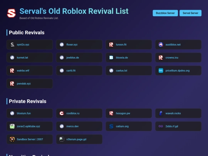Click the synt2x.xyz site icon
Screen dimensions: 208x156
[x=12, y=45]
